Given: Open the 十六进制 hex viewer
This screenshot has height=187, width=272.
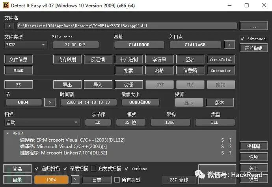Looking at the screenshot, I should [x=129, y=59].
